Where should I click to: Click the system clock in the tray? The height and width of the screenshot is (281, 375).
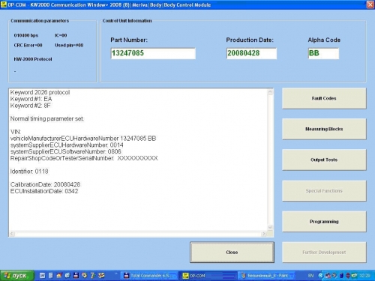coord(364,276)
